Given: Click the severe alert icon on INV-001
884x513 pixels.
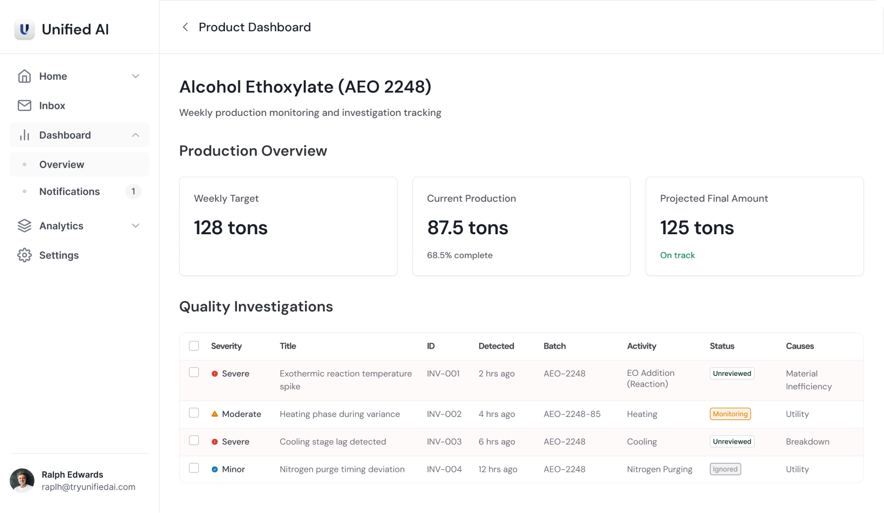Looking at the screenshot, I should pos(215,373).
